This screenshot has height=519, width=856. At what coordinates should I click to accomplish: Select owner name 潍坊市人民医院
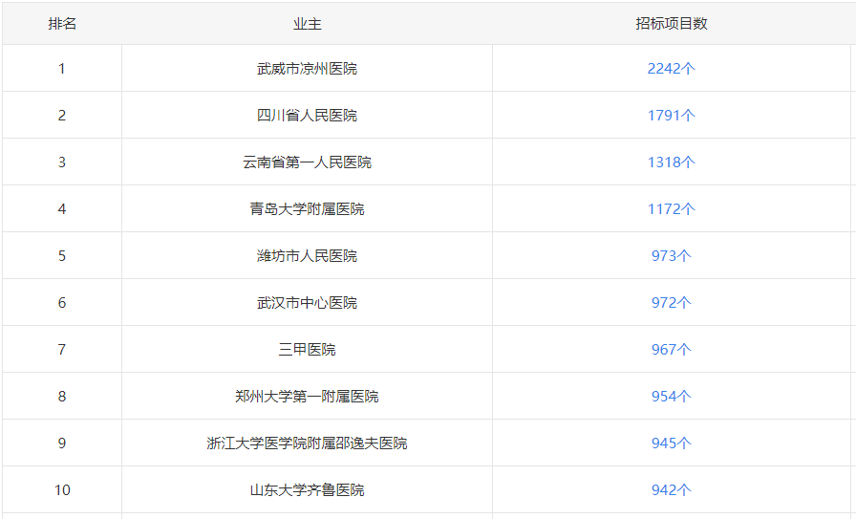click(x=307, y=255)
